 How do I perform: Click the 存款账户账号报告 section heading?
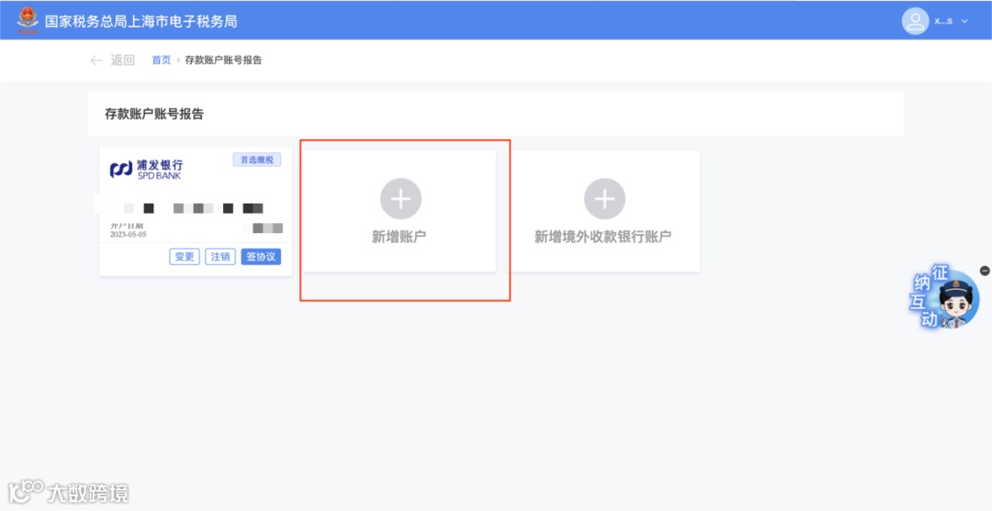pyautogui.click(x=154, y=115)
